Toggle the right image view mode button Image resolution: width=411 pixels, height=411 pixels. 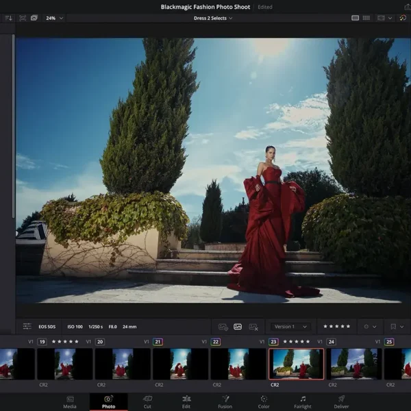(253, 327)
